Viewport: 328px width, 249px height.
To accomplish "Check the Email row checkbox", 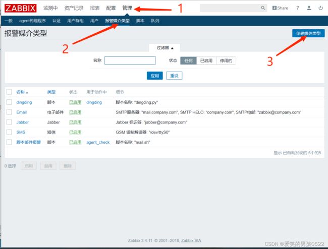I will pos(9,112).
